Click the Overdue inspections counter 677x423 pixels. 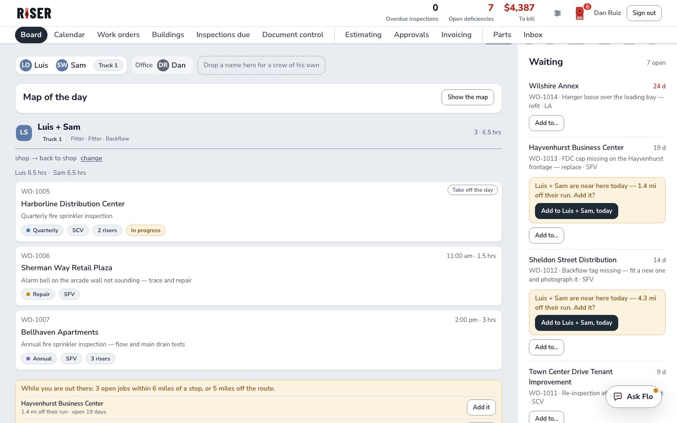tap(412, 13)
